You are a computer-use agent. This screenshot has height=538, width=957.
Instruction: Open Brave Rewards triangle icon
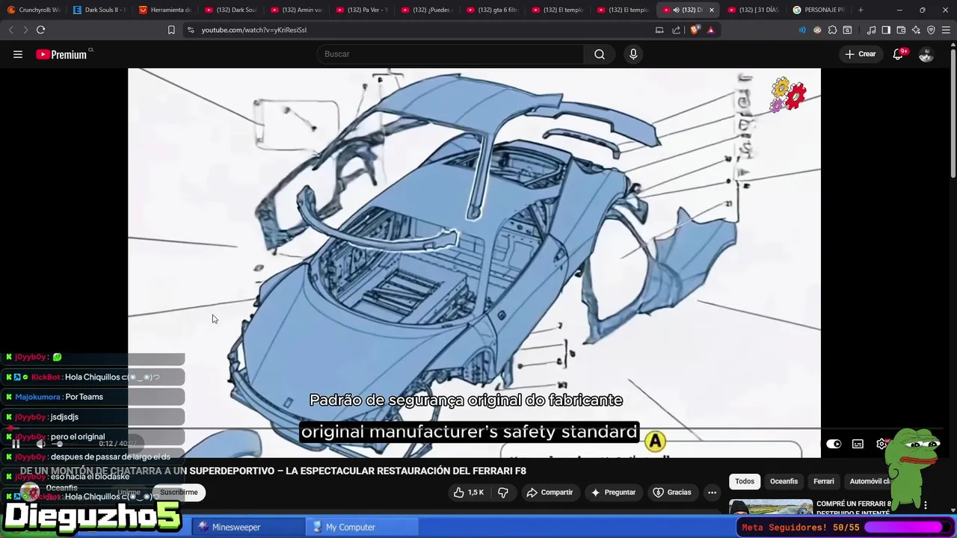710,30
